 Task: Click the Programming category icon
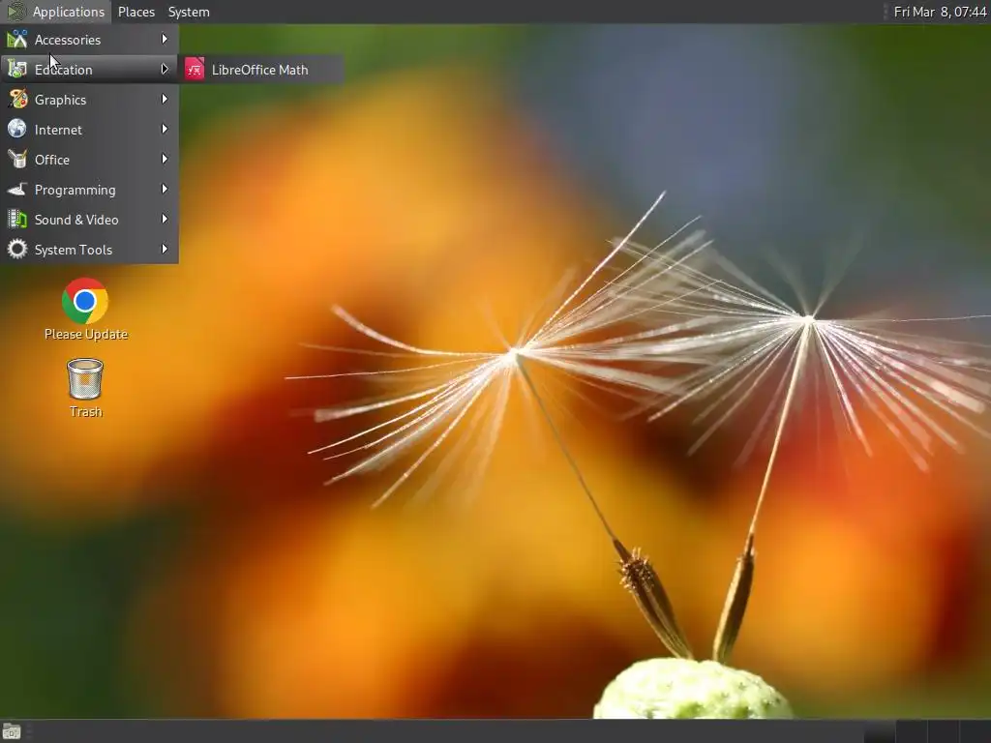coord(17,189)
